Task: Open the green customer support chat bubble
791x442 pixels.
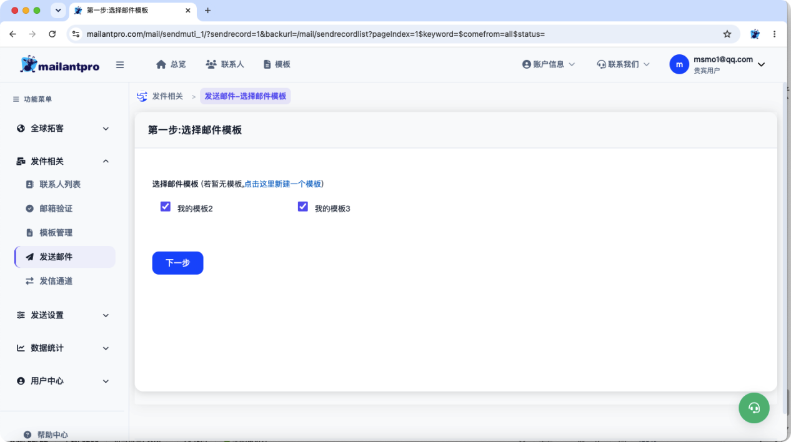Action: (x=754, y=408)
